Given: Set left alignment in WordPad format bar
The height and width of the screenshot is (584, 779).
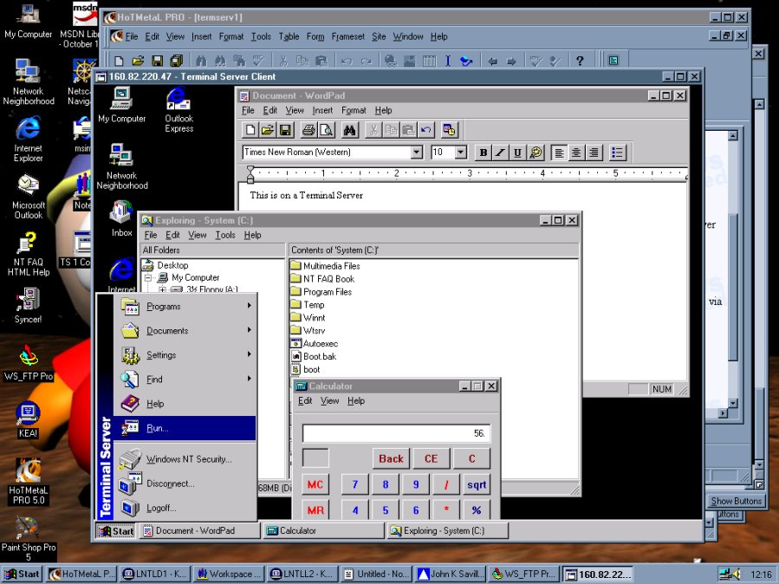Looking at the screenshot, I should (559, 152).
